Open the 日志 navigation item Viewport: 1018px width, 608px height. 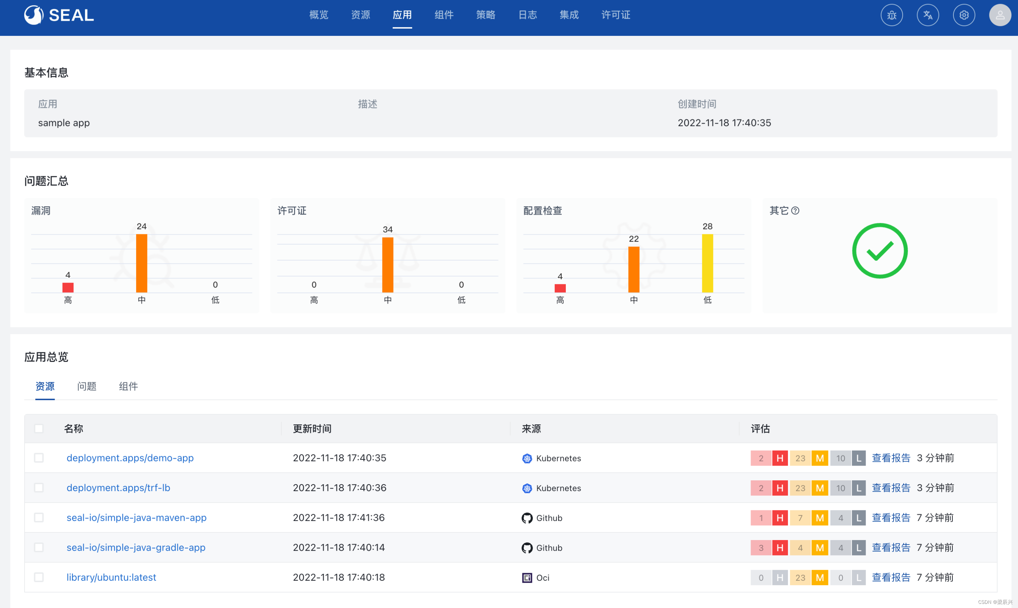click(527, 15)
